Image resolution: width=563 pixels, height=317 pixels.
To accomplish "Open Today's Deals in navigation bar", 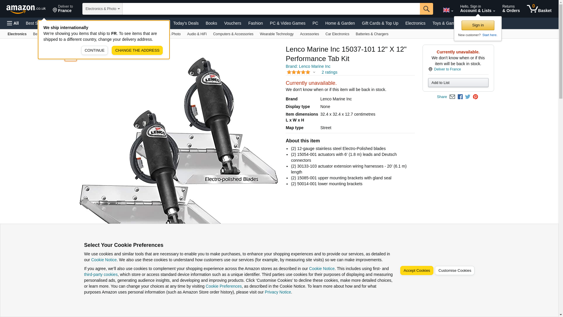I will coord(186,23).
